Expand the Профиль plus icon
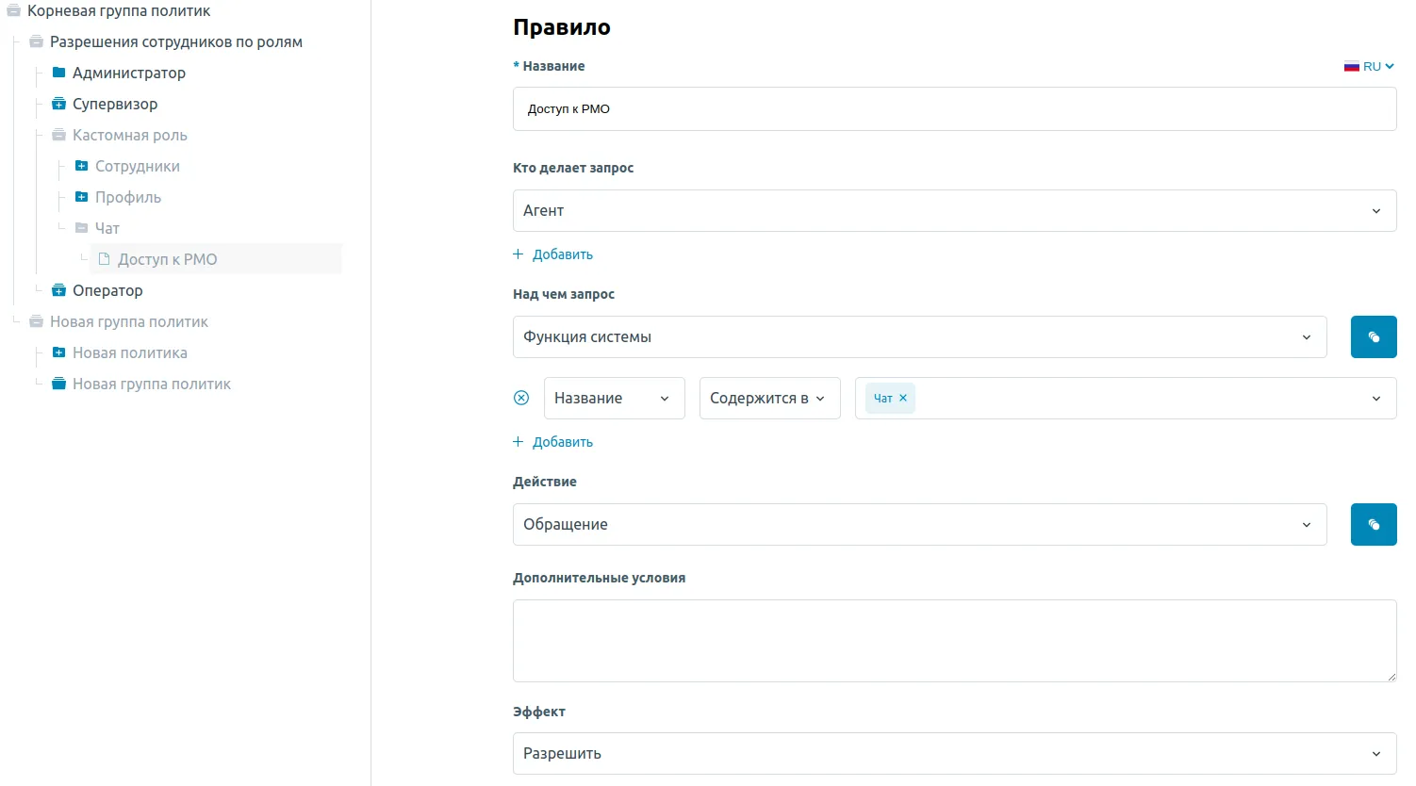This screenshot has height=786, width=1416. (81, 197)
